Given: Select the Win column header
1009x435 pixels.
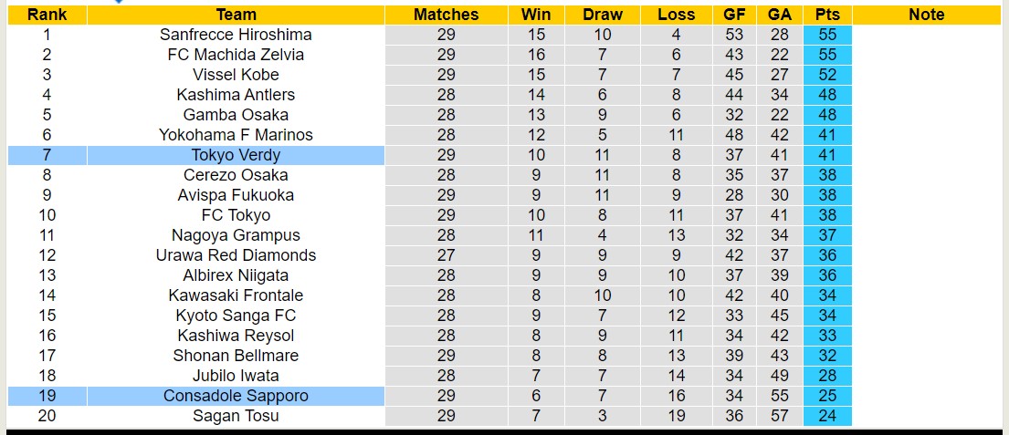Looking at the screenshot, I should (x=536, y=15).
